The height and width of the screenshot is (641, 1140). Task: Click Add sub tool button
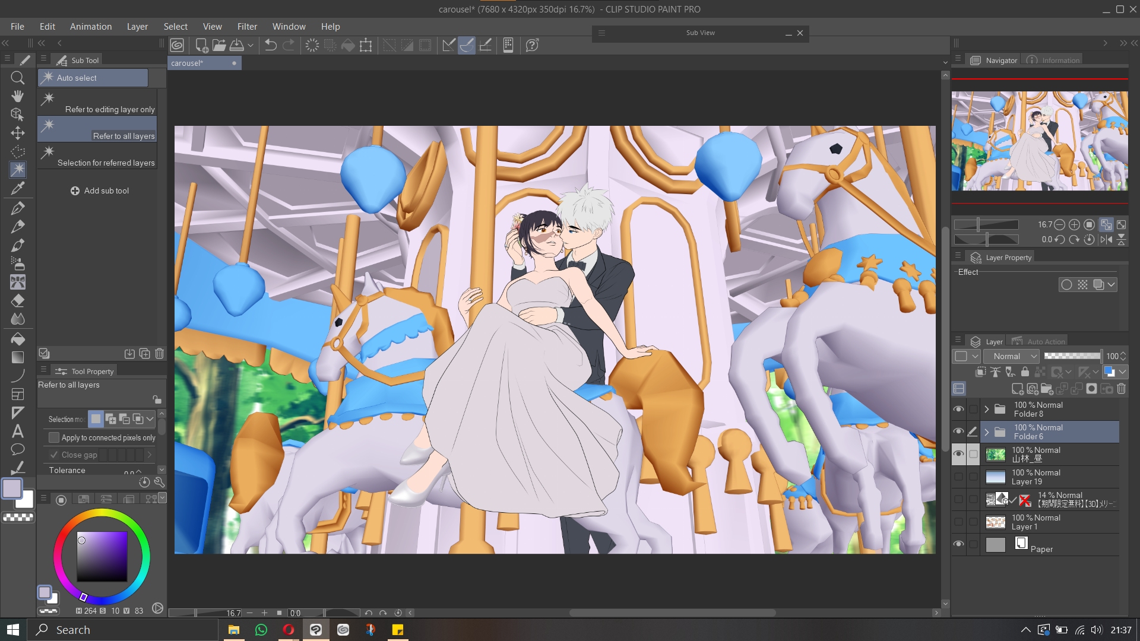pos(100,191)
